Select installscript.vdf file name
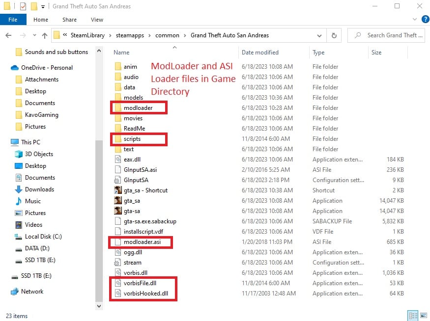This screenshot has height=321, width=430. [143, 232]
